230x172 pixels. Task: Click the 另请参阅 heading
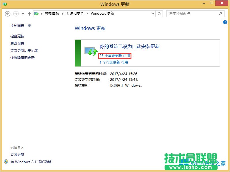[17, 147]
